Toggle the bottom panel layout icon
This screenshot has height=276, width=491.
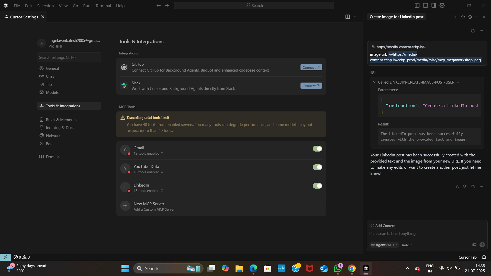click(426, 5)
